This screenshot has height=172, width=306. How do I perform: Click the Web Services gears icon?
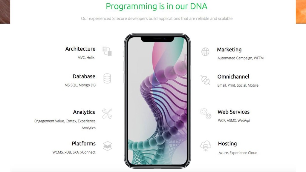click(206, 113)
